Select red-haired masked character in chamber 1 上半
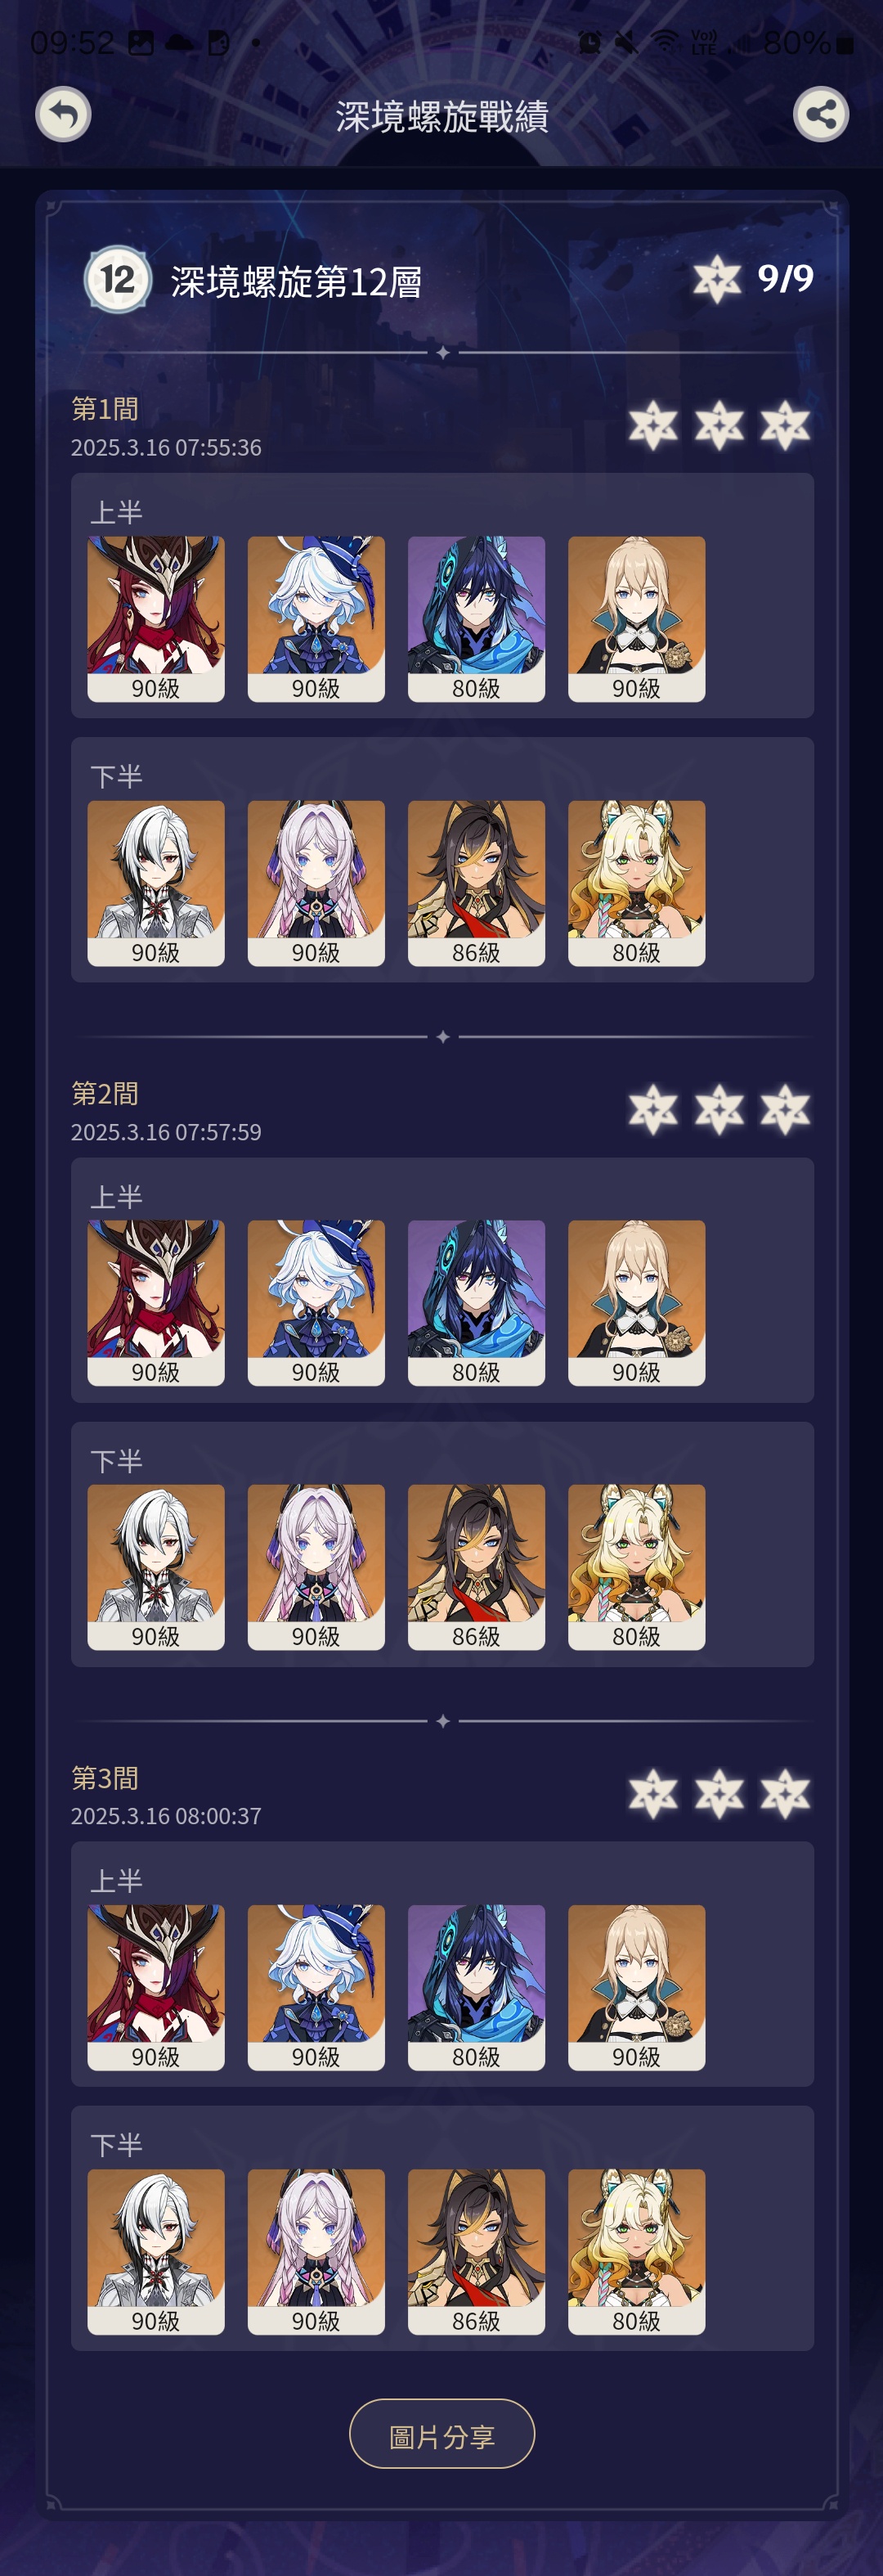 point(156,619)
